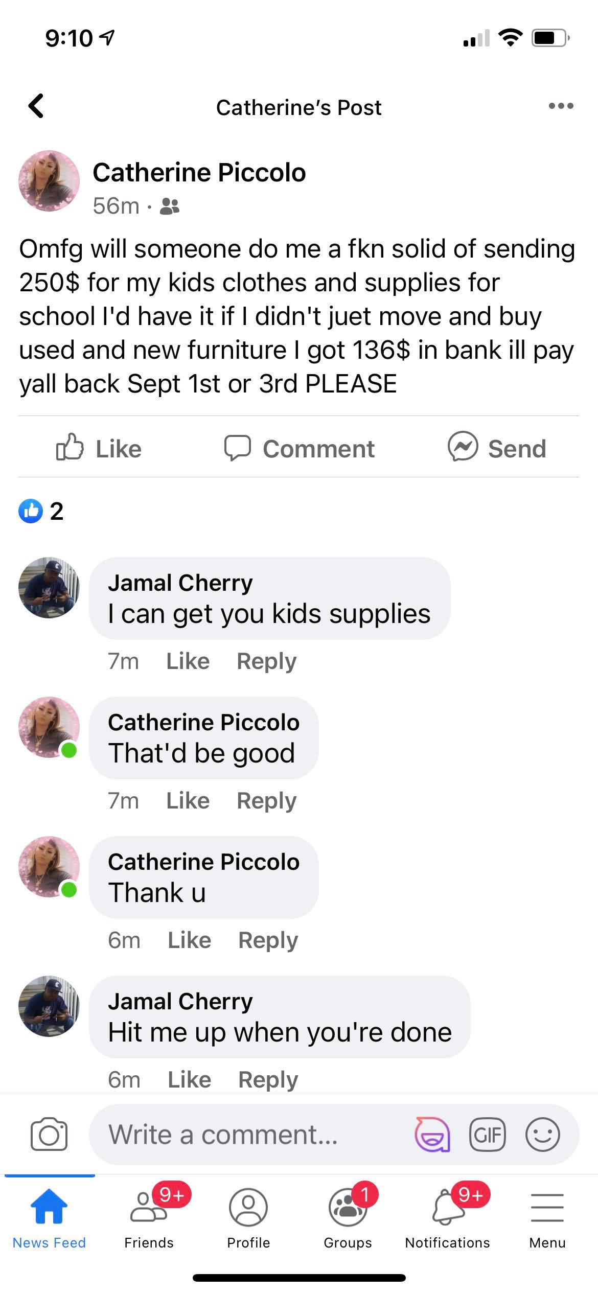The width and height of the screenshot is (598, 1294).
Task: Tap the camera icon beside comment box
Action: tap(49, 1135)
